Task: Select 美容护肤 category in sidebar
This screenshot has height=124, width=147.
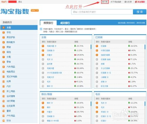Action: click(19, 37)
